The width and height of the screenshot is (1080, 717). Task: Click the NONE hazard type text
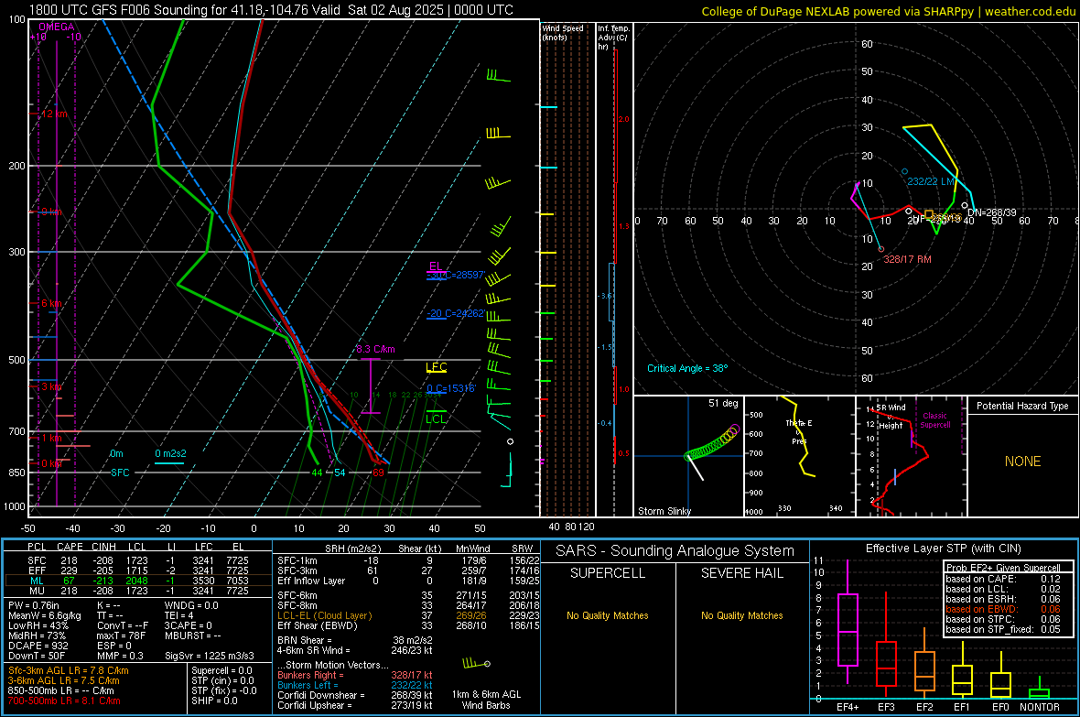pyautogui.click(x=1023, y=462)
